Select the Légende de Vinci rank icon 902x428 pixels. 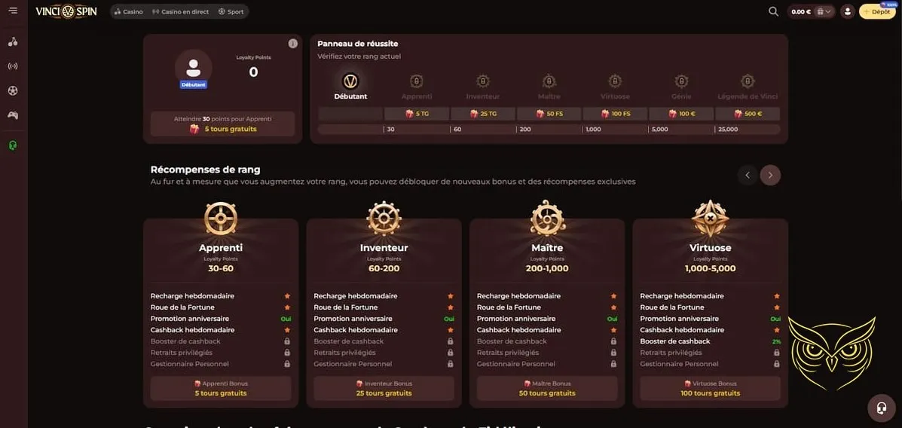[x=748, y=81]
